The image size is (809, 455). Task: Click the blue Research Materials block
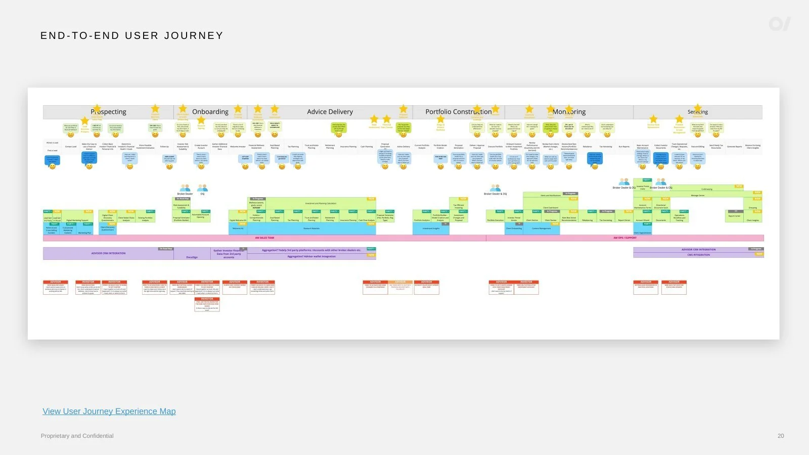(x=311, y=229)
